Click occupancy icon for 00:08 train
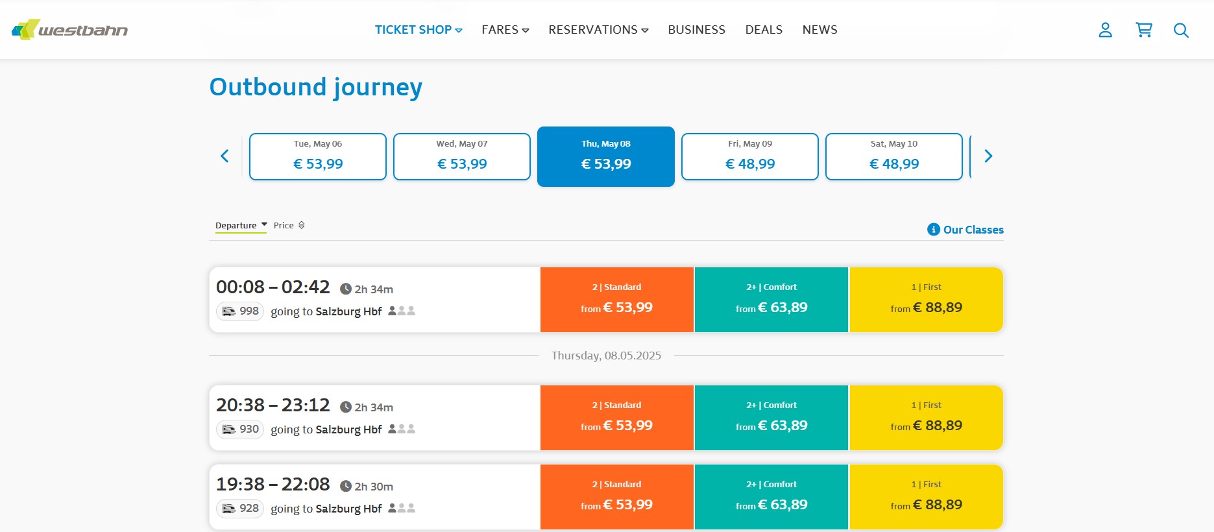Image resolution: width=1214 pixels, height=532 pixels. 402,311
